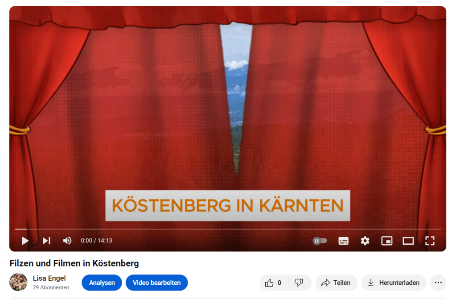Open the video settings gear
456x299 pixels.
point(365,241)
